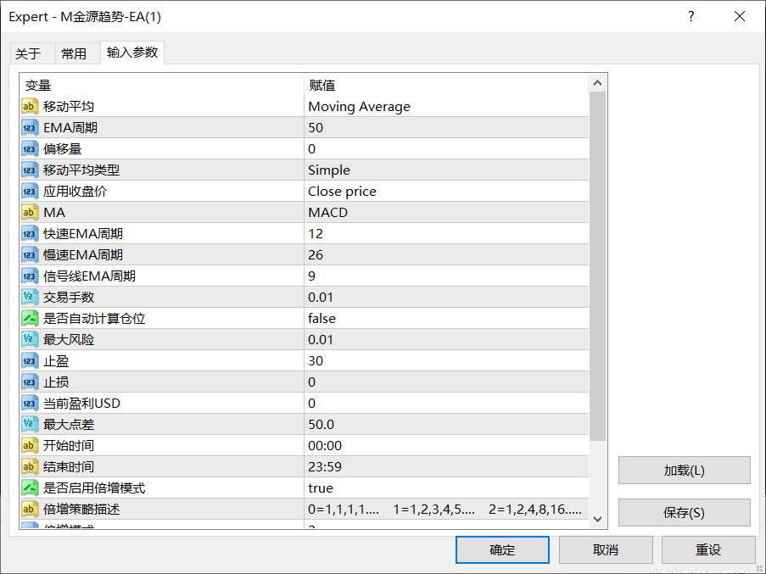Image resolution: width=766 pixels, height=574 pixels.
Task: Open the Simple value for 移动平均类型
Action: pyautogui.click(x=446, y=170)
